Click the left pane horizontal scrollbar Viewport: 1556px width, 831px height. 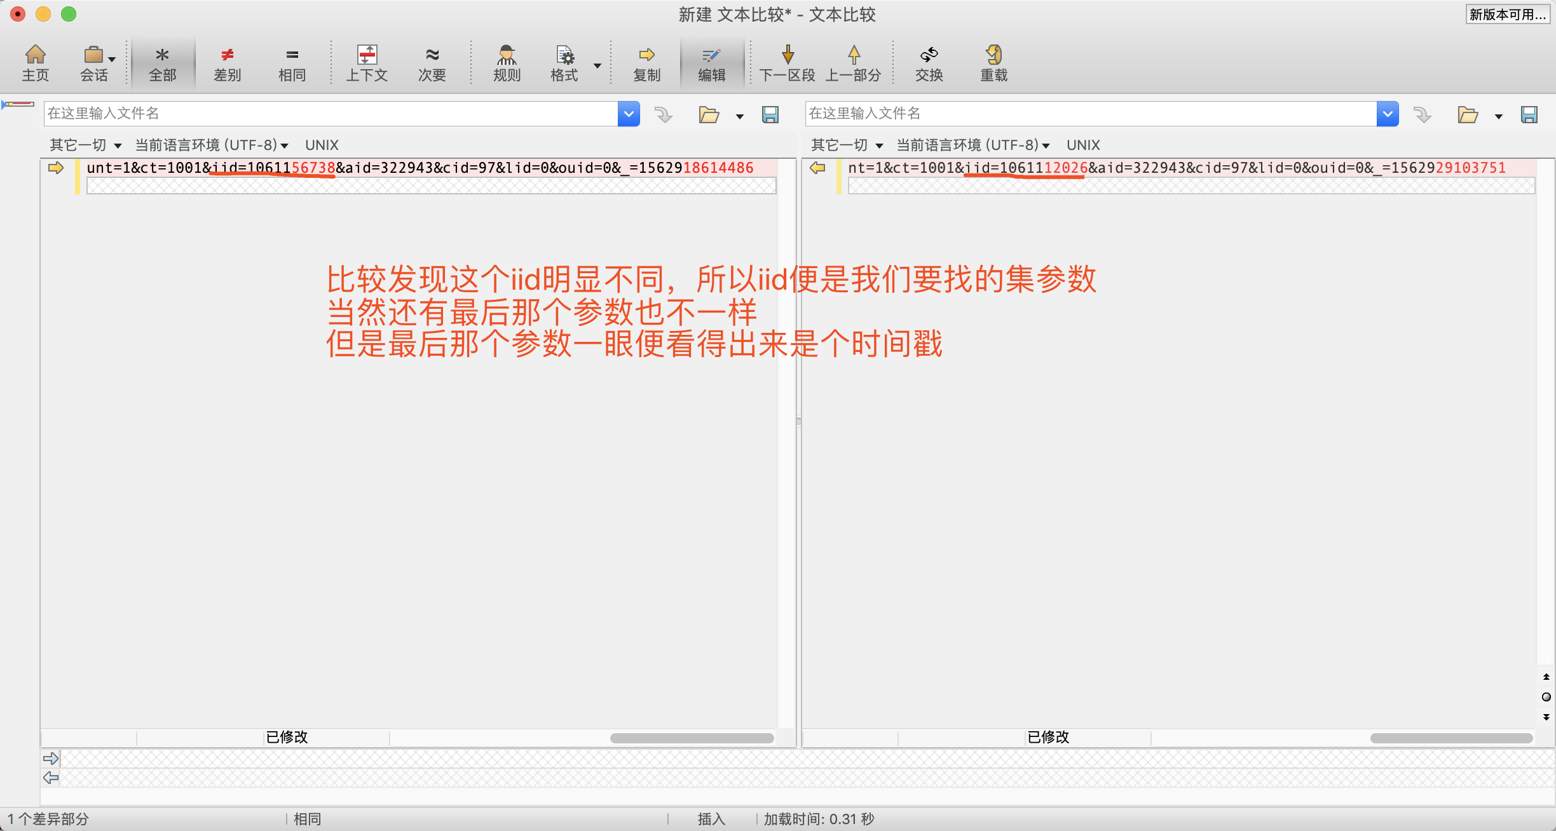pyautogui.click(x=692, y=738)
